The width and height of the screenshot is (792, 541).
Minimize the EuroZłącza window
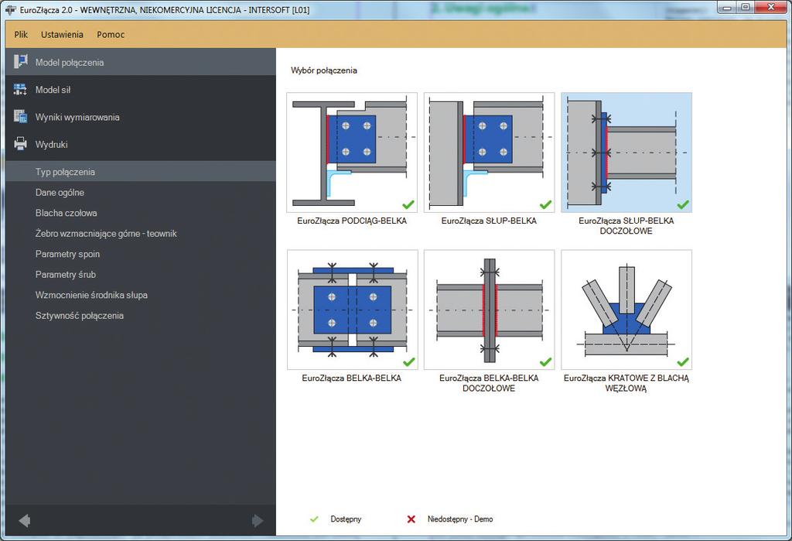tap(727, 8)
